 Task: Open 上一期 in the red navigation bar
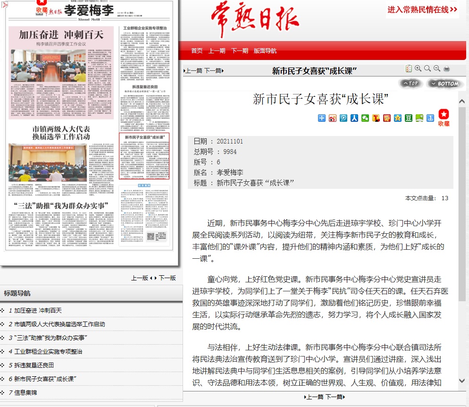click(217, 51)
